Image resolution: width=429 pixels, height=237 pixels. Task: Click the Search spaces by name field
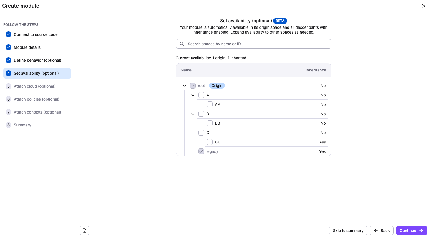click(x=256, y=44)
